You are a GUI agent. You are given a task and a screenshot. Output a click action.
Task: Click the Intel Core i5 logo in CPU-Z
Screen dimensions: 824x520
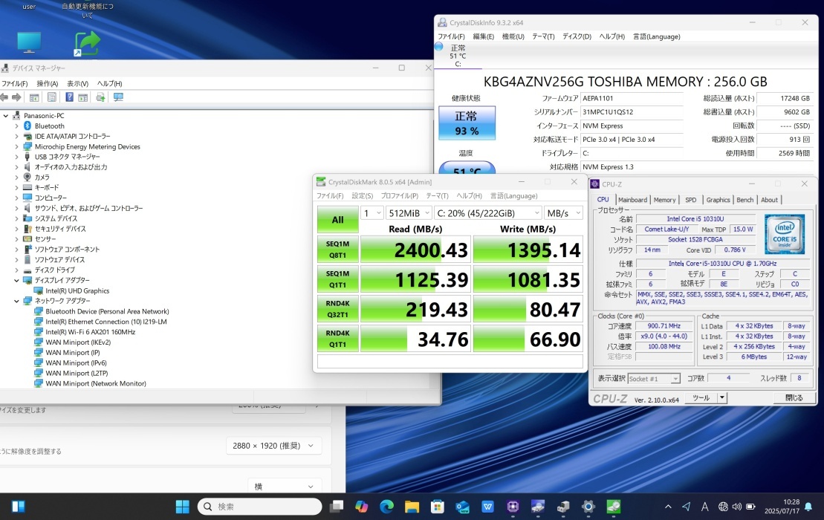785,234
